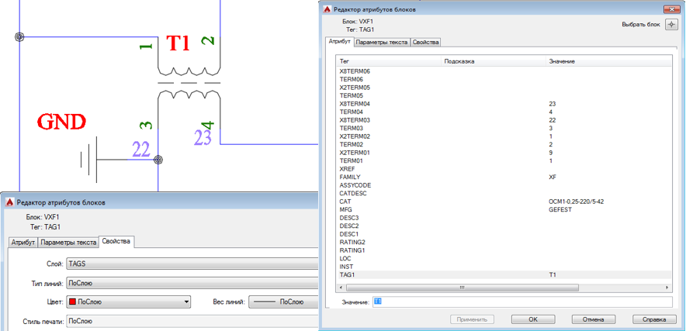
Task: Select the TERM06 attribute row
Action: [x=504, y=79]
